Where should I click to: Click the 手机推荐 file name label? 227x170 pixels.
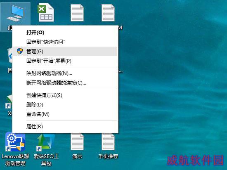[108, 156]
